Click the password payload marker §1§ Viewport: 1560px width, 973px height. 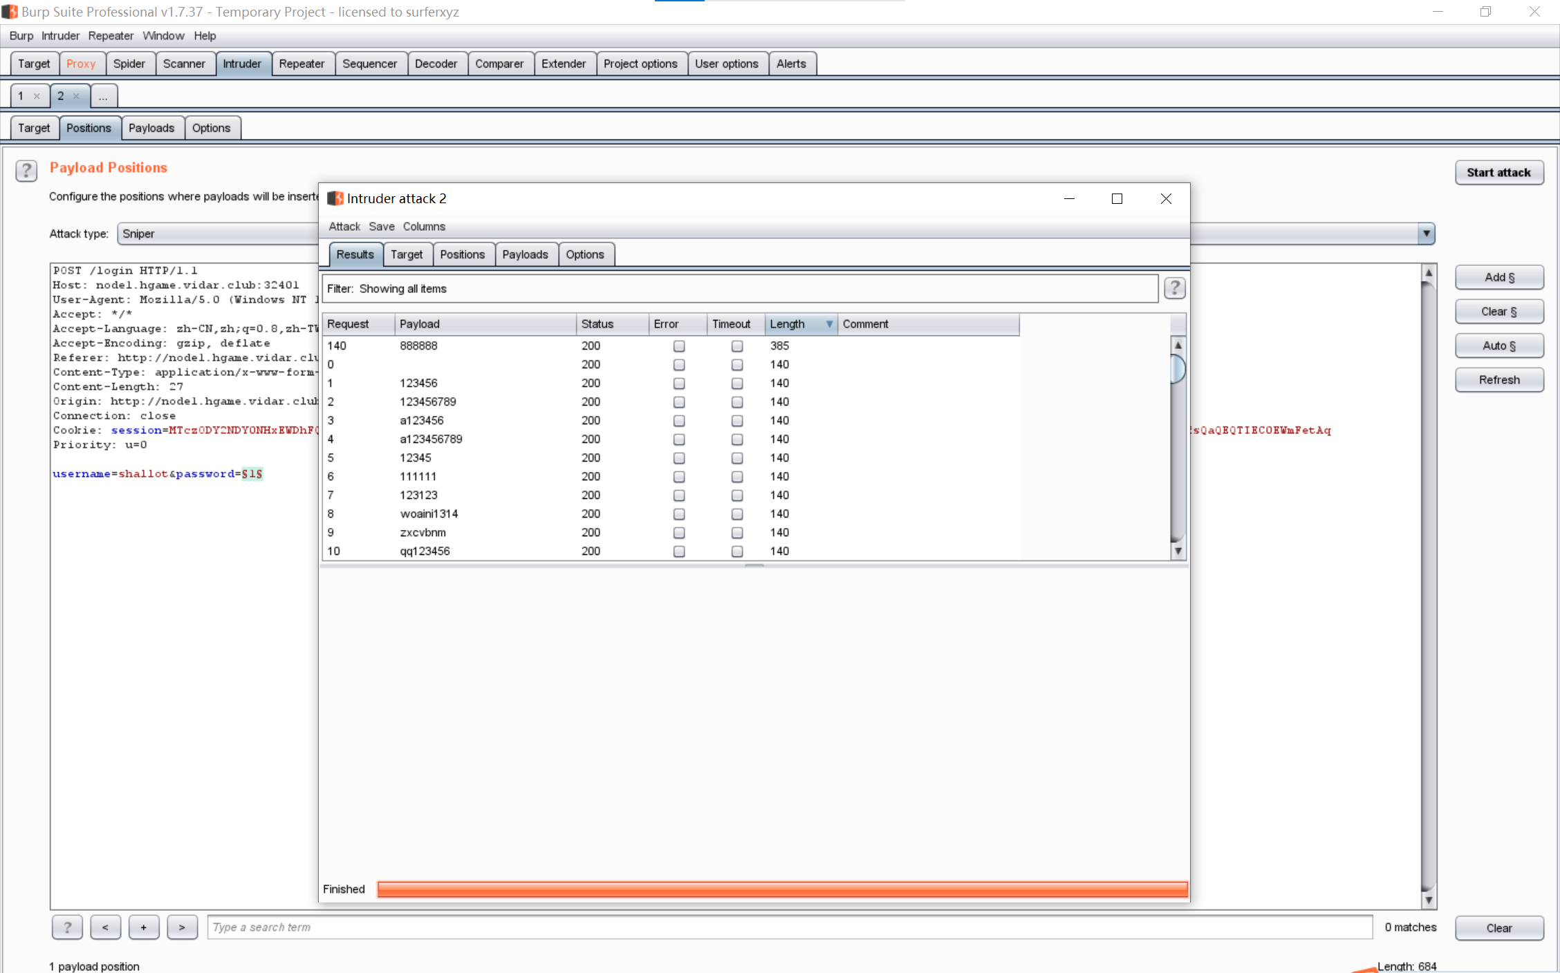(252, 474)
